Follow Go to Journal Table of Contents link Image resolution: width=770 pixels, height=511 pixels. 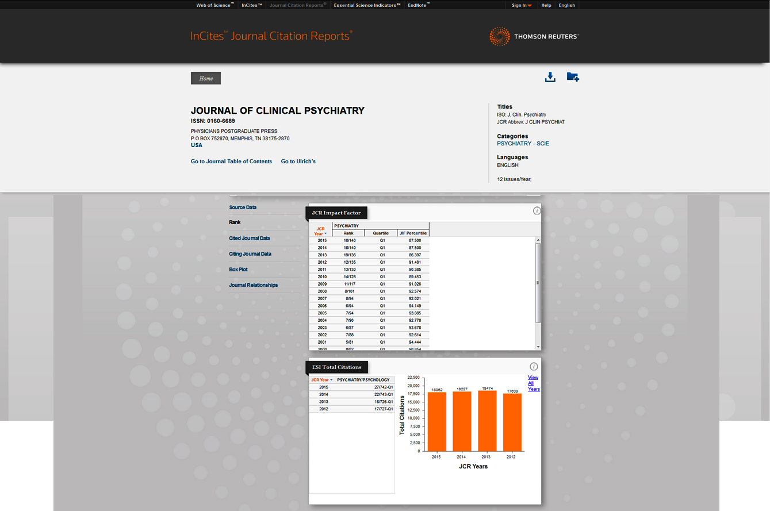pos(231,162)
